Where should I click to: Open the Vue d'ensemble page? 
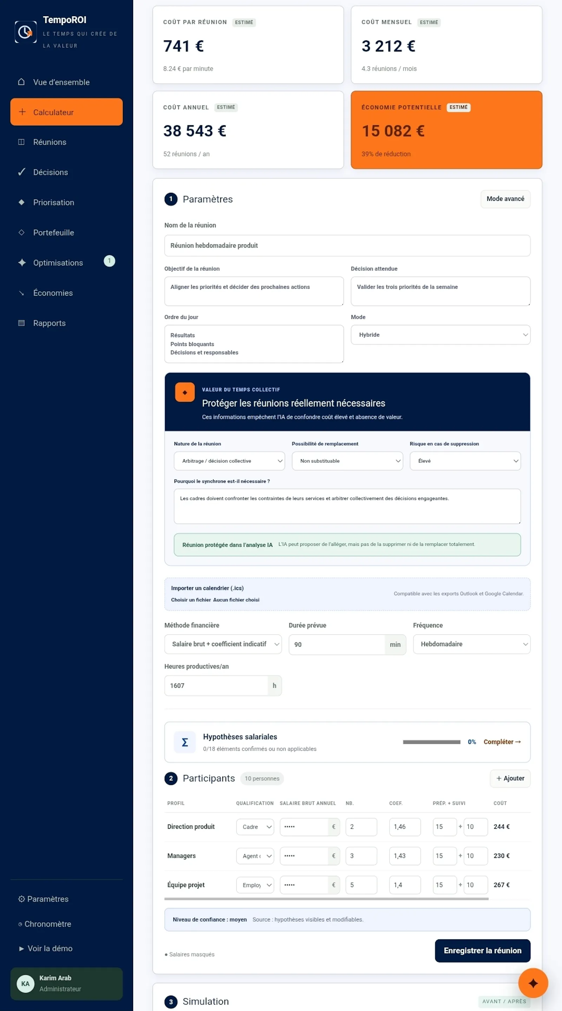pyautogui.click(x=66, y=82)
